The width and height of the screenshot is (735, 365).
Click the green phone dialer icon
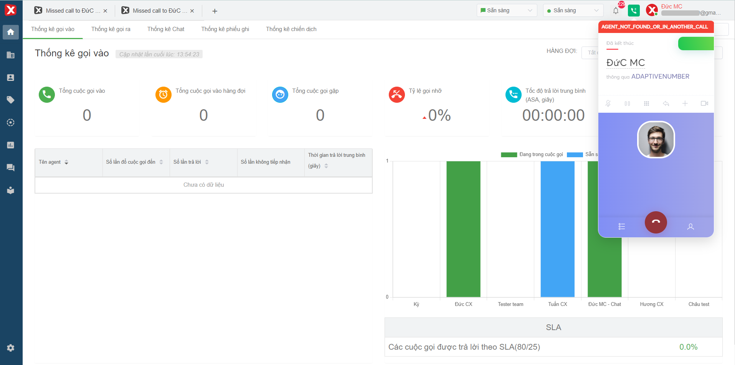(x=634, y=11)
